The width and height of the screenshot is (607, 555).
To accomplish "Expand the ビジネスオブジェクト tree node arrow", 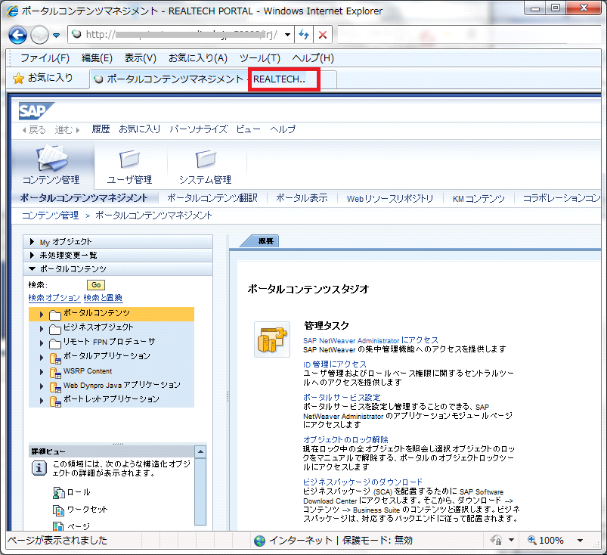I will (x=42, y=329).
